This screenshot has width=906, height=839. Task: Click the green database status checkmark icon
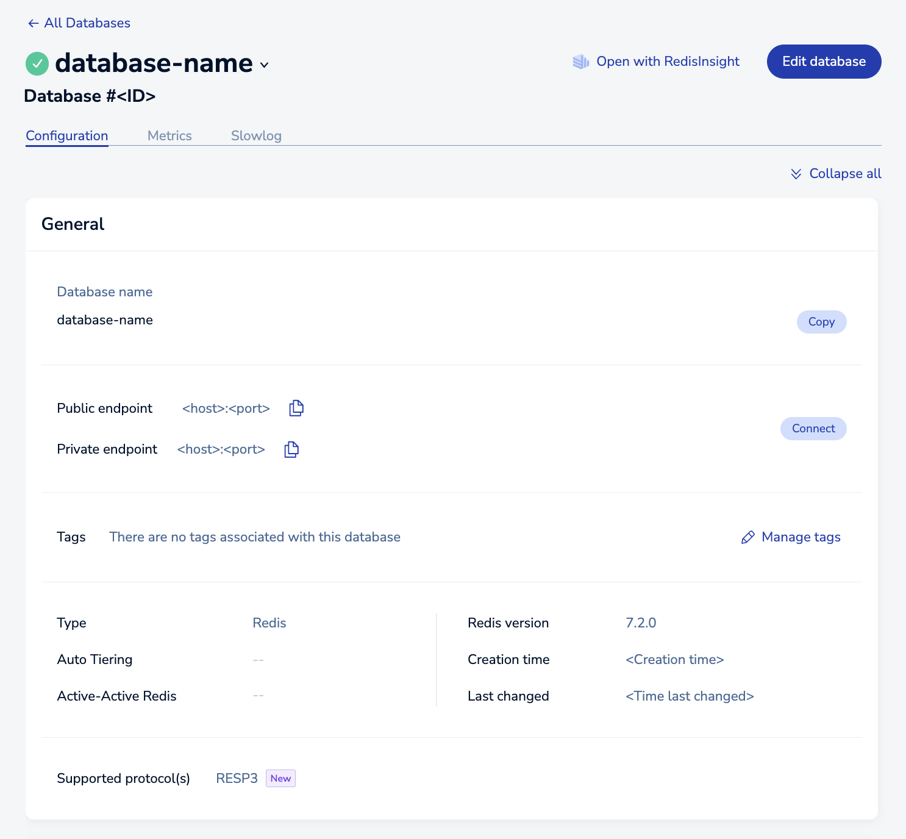pos(37,63)
